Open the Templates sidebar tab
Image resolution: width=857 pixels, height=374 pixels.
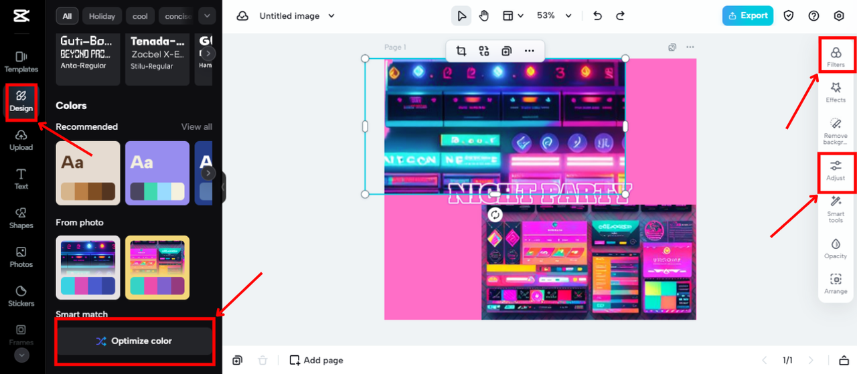21,62
